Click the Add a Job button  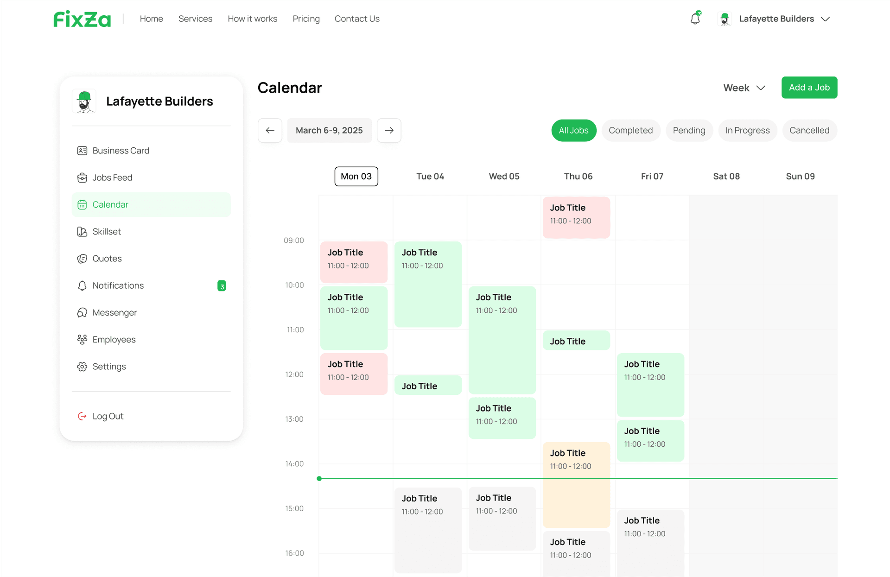(809, 88)
